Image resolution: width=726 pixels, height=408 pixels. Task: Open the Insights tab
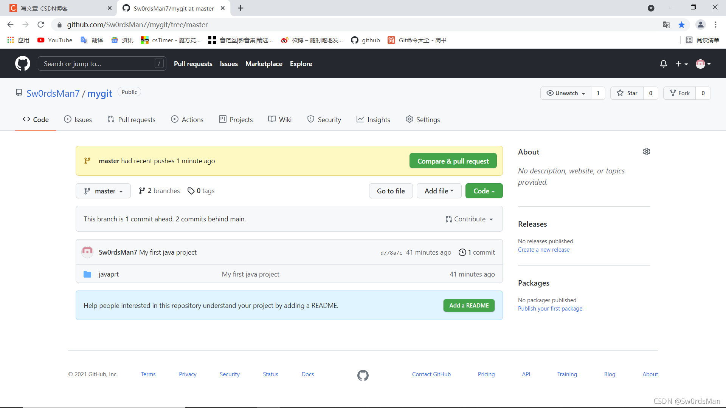pyautogui.click(x=373, y=119)
